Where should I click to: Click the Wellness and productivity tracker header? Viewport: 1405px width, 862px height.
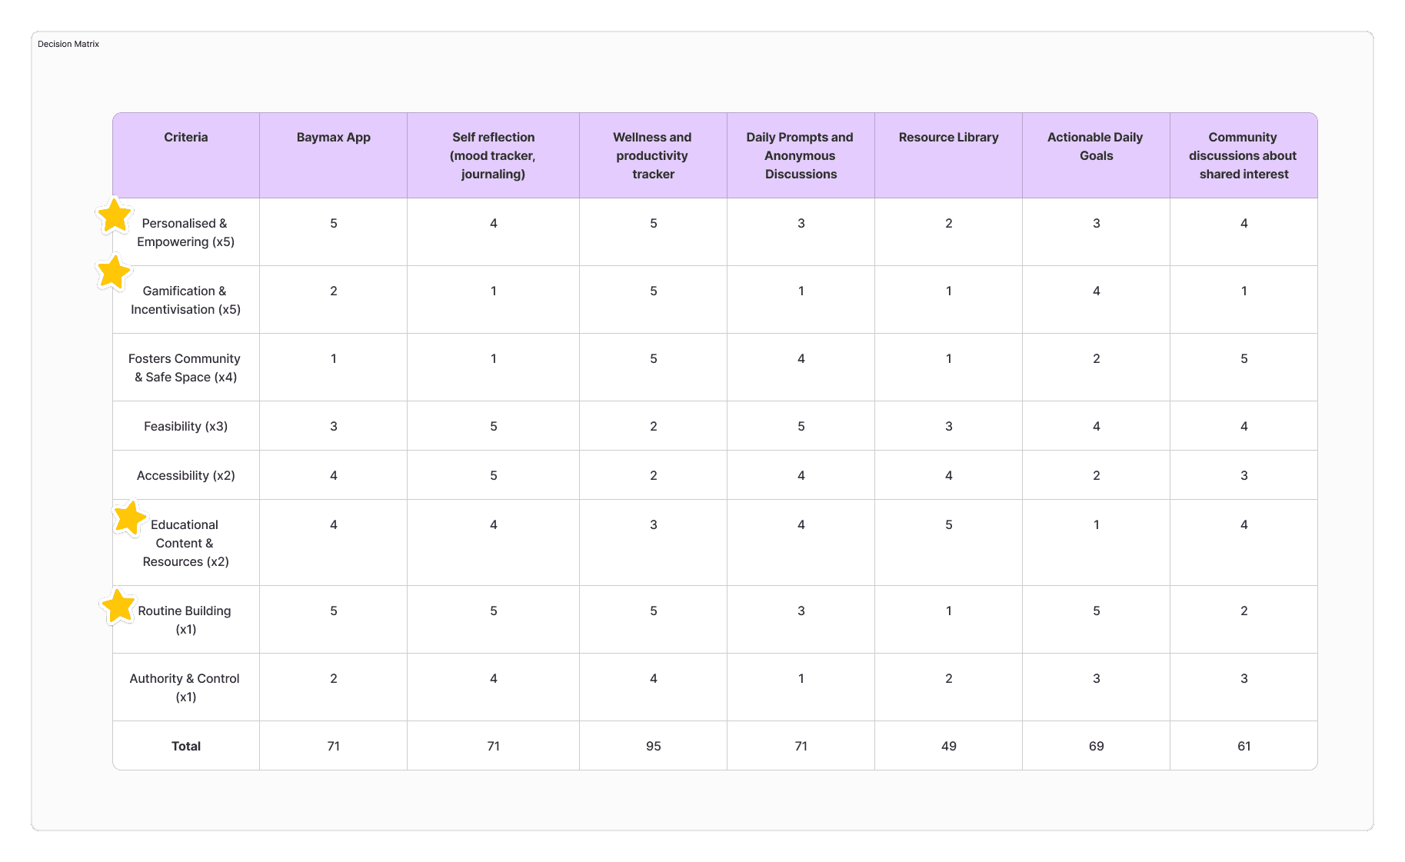(x=653, y=155)
